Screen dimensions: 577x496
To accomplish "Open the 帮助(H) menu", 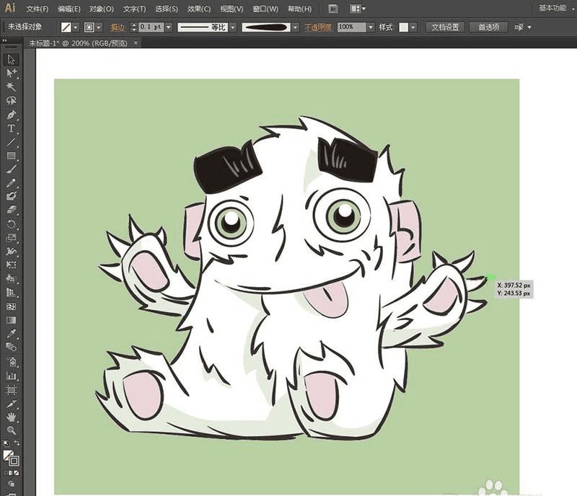I will [x=299, y=9].
